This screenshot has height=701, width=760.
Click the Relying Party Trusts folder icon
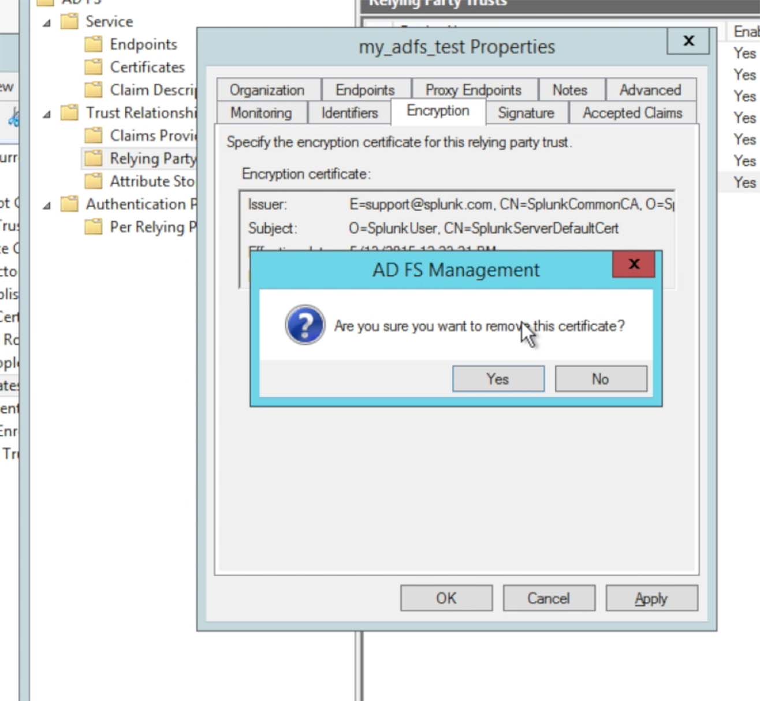pos(94,158)
